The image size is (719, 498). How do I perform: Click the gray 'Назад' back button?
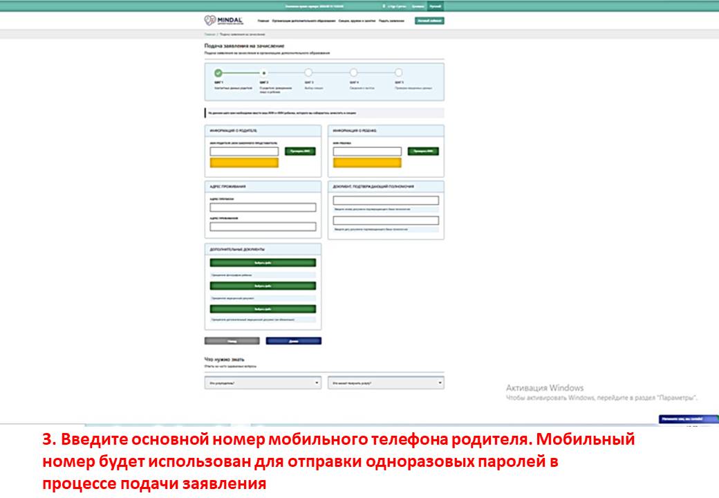pyautogui.click(x=232, y=341)
